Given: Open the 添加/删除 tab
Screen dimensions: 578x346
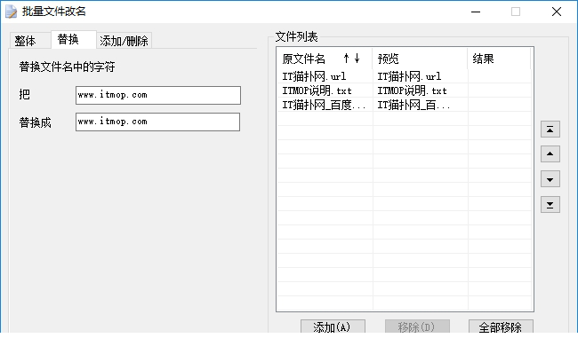Looking at the screenshot, I should coord(124,41).
